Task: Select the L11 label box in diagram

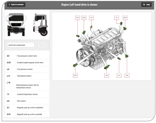Action: (78, 18)
